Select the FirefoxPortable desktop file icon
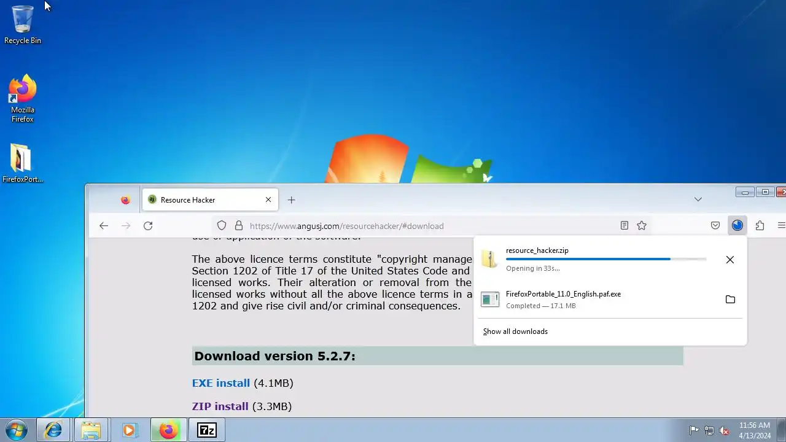 click(23, 163)
